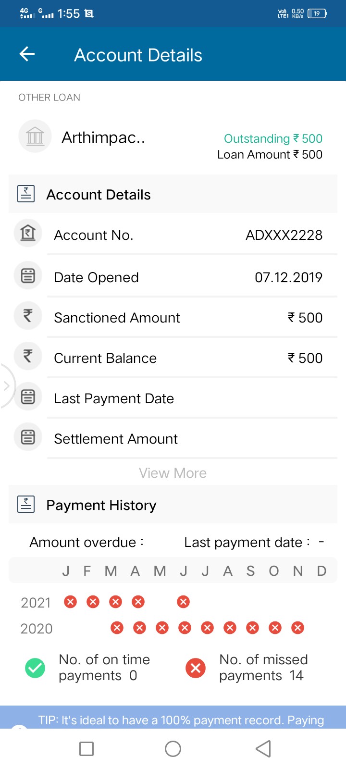This screenshot has height=769, width=346.
Task: Tap green on-time payments checkmark
Action: [35, 668]
